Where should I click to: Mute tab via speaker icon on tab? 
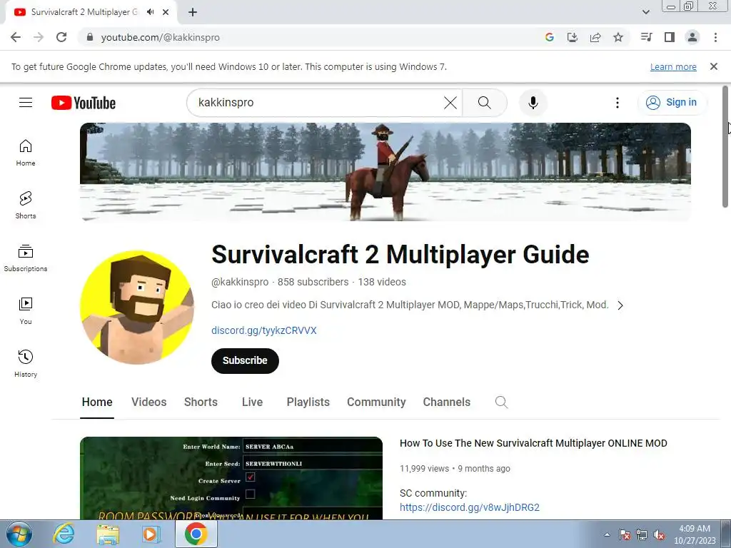coord(150,12)
